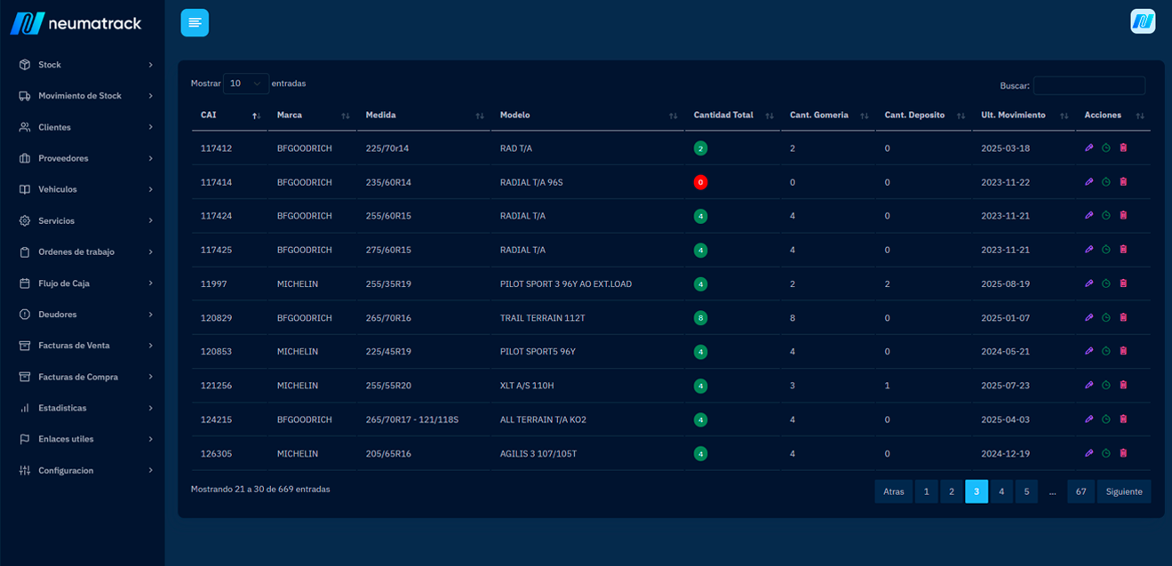The width and height of the screenshot is (1172, 566).
Task: Click the stopwatch icon for CAI 124215
Action: [1106, 419]
